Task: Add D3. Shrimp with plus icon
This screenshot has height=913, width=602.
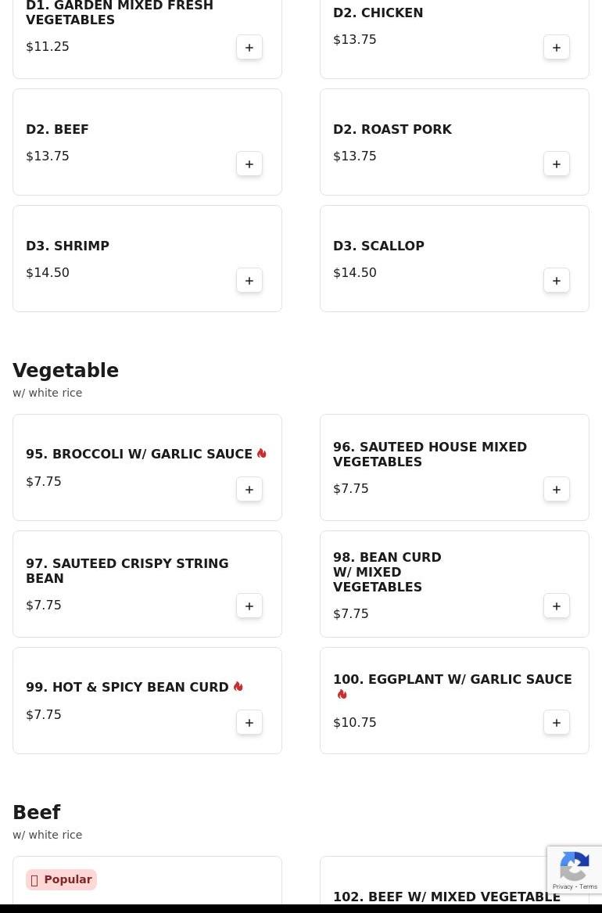Action: pyautogui.click(x=249, y=280)
